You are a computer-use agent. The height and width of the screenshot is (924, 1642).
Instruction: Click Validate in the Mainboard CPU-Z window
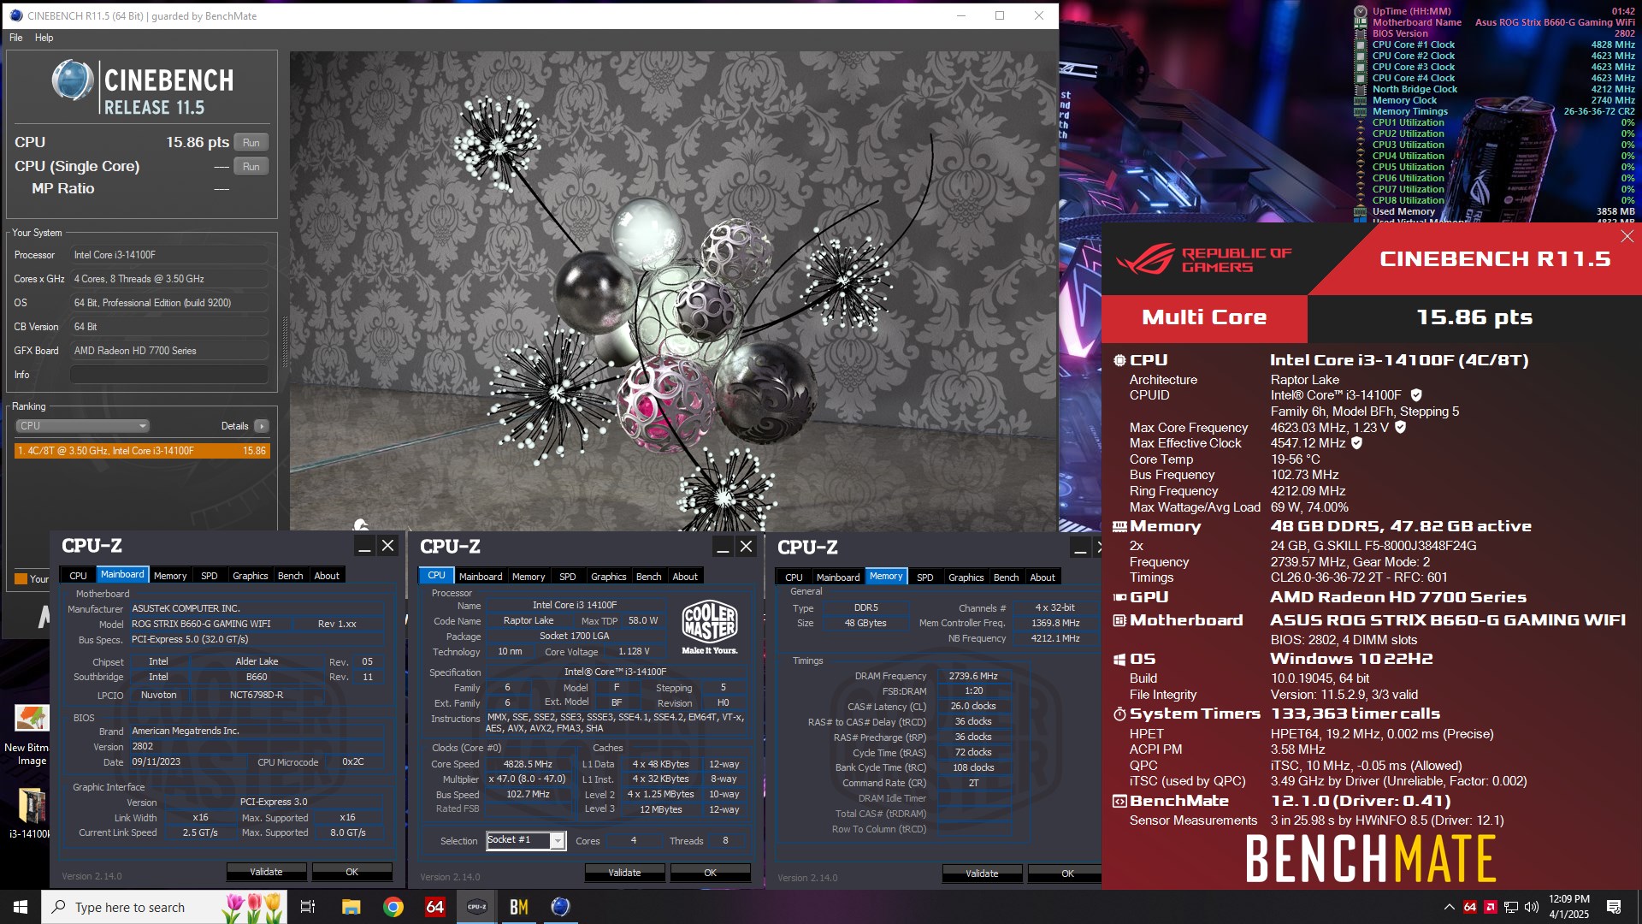(x=266, y=872)
